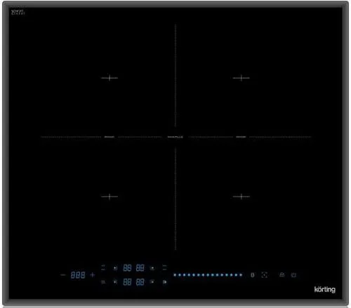Click the körting brand logo

coord(325,289)
